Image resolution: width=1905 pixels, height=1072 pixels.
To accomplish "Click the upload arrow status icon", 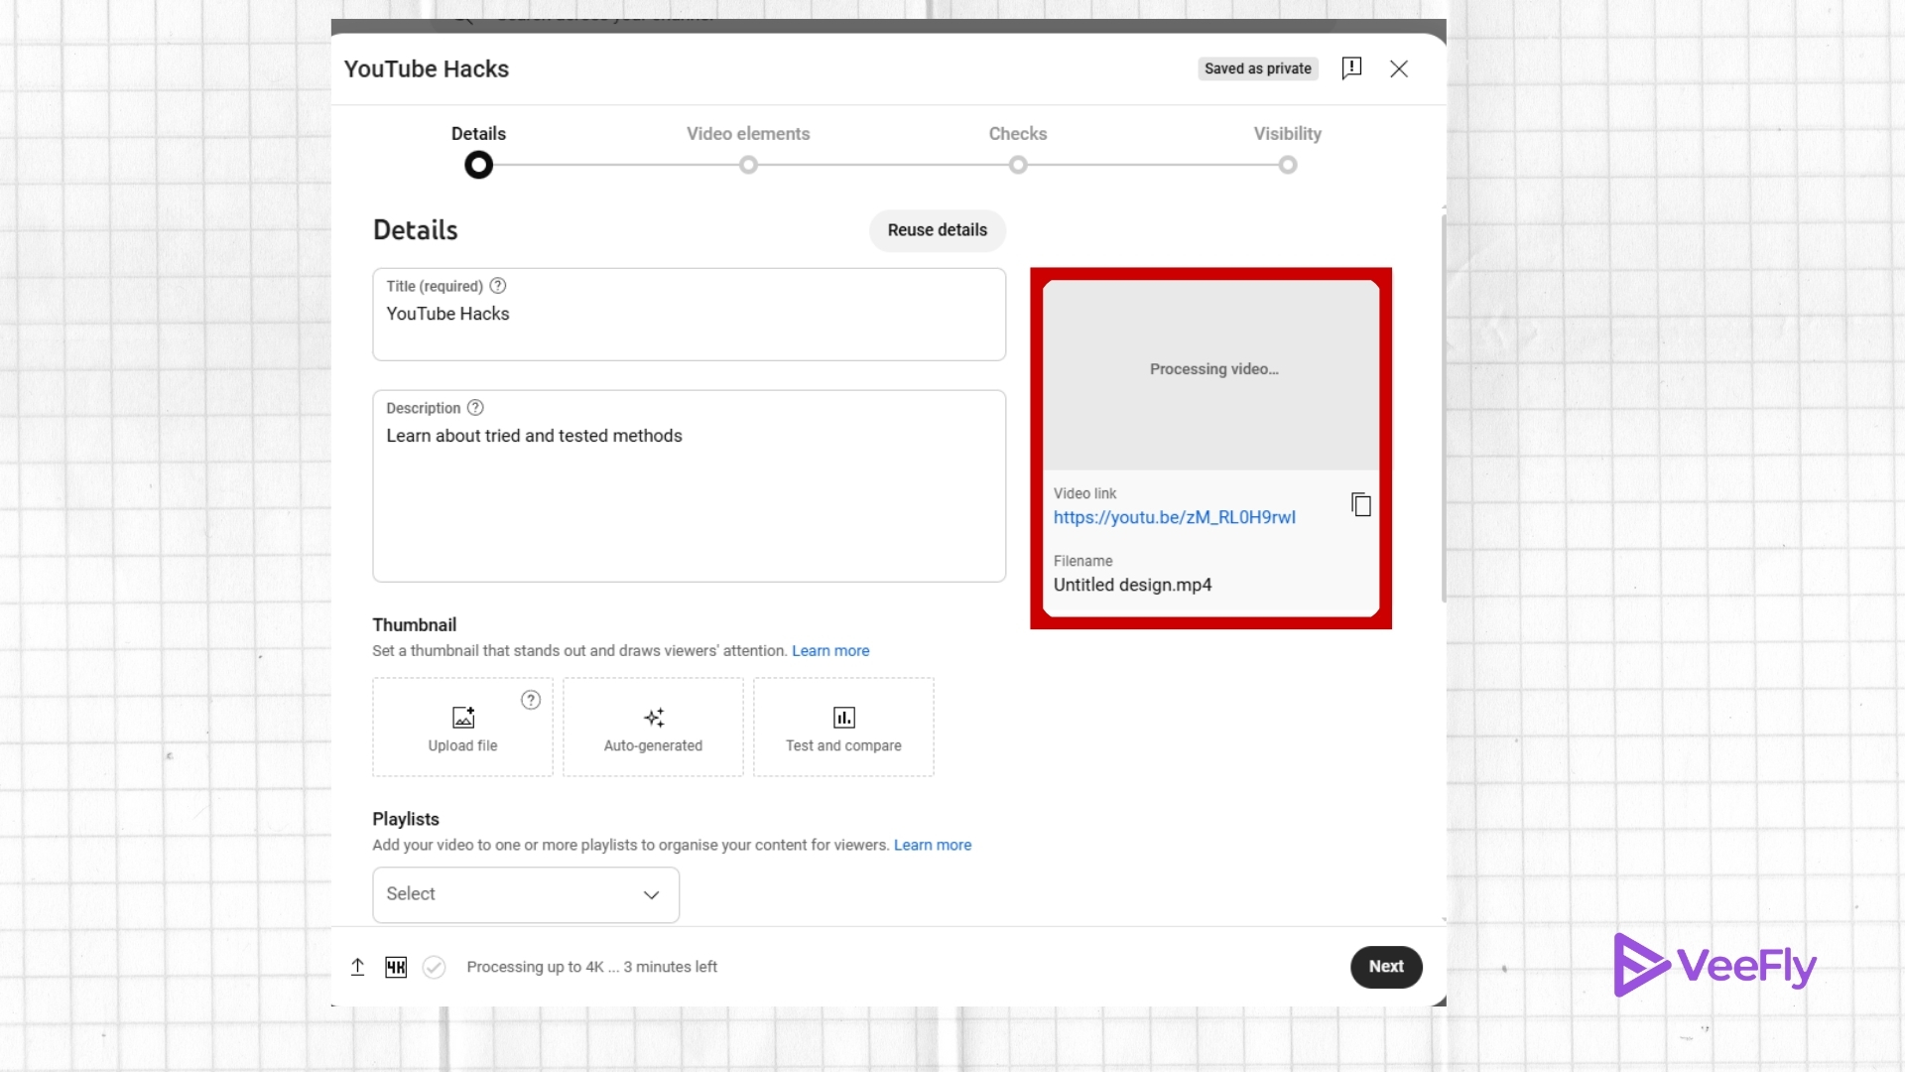I will tap(358, 967).
